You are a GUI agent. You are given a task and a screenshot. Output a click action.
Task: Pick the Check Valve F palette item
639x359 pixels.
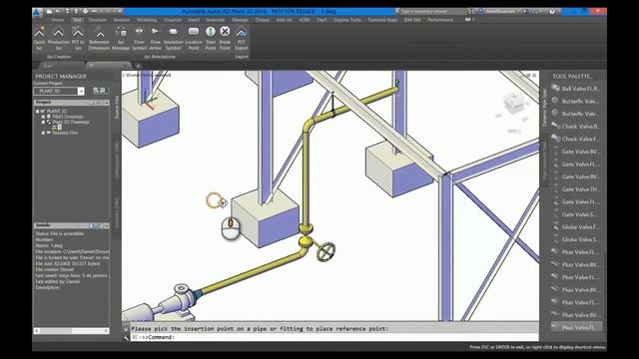coord(576,139)
